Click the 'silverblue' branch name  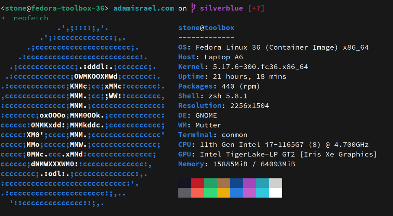221,8
